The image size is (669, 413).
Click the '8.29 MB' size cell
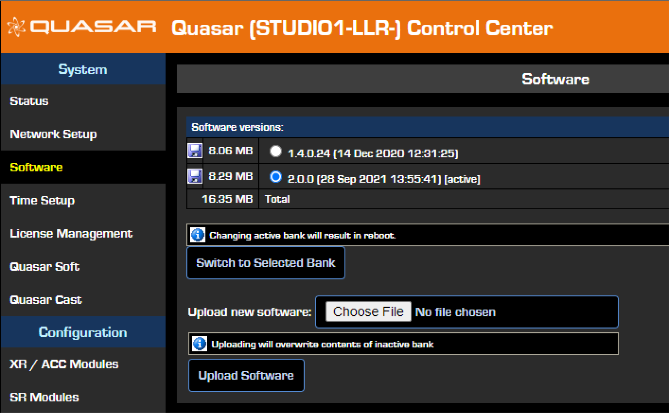coord(231,176)
